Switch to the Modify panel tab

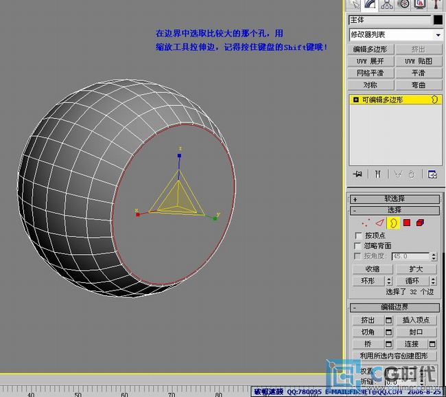click(371, 4)
